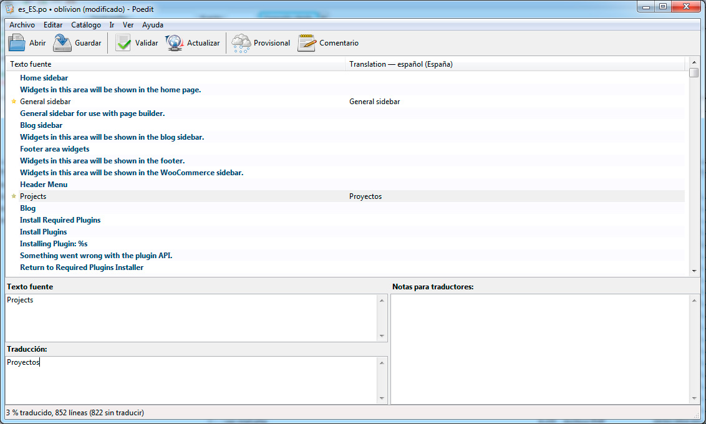The width and height of the screenshot is (706, 424).
Task: Toggle the Provisional cloud icon
Action: pyautogui.click(x=241, y=43)
